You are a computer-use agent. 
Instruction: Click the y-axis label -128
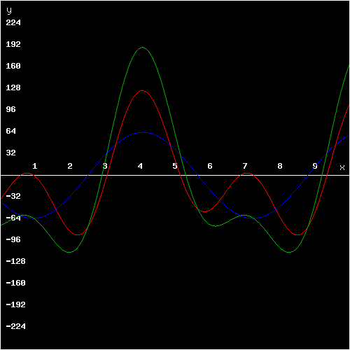[x=15, y=261]
